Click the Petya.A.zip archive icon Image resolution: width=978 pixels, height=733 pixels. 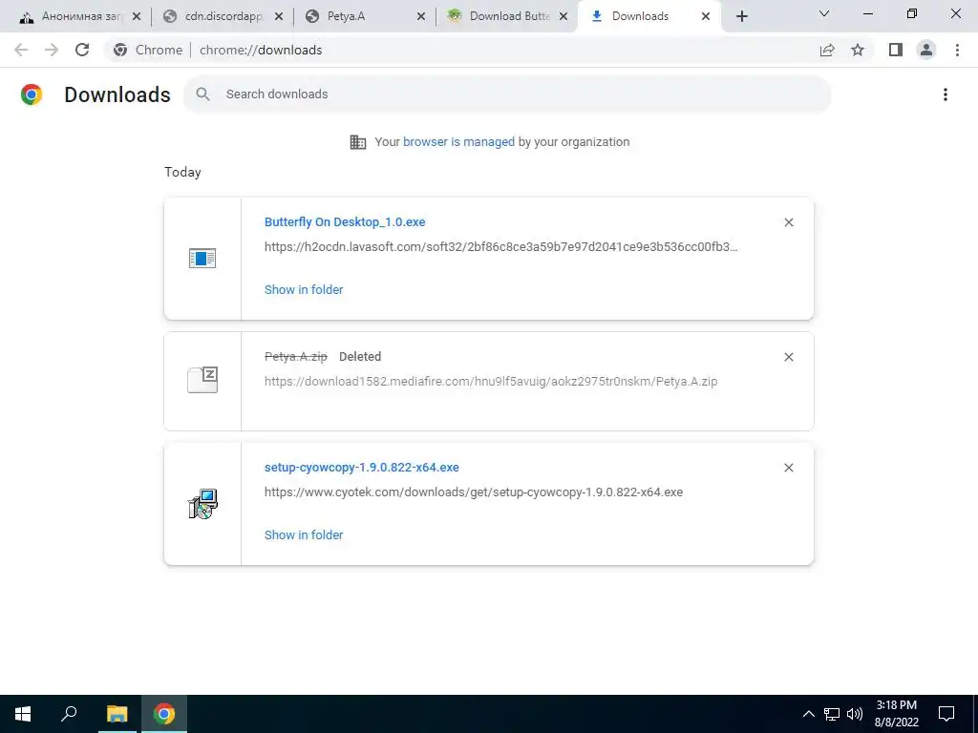coord(202,380)
